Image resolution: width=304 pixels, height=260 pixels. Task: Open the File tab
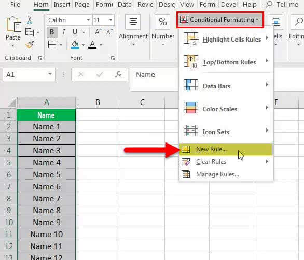coord(15,5)
